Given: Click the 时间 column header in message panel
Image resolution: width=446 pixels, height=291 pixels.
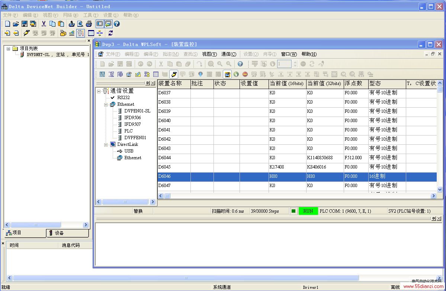Looking at the screenshot, I should click(x=32, y=245).
